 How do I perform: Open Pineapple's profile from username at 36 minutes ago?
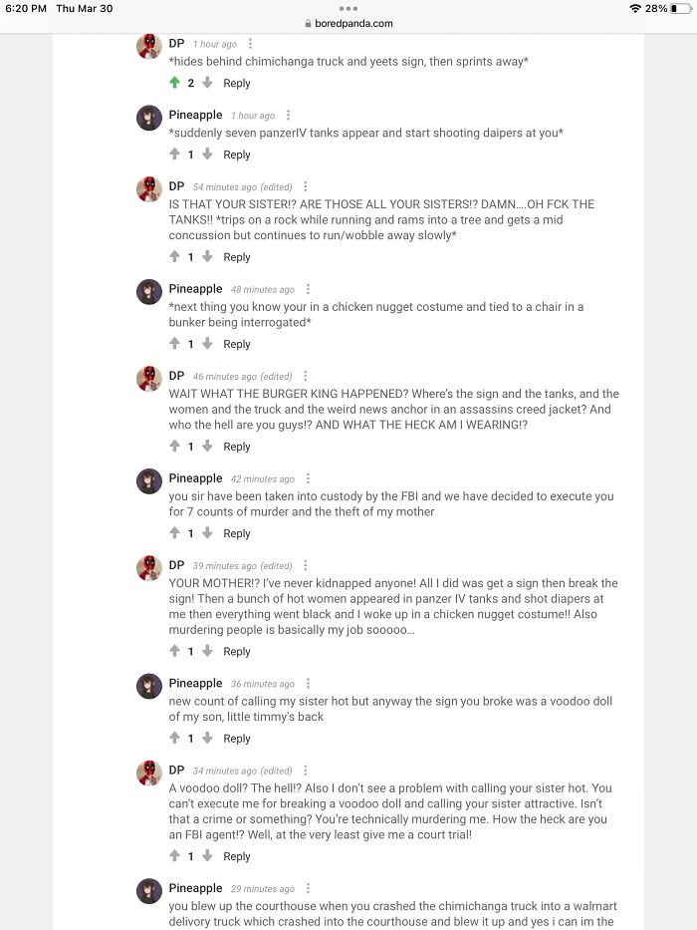195,683
